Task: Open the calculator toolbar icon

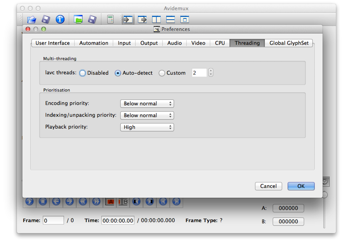Action: click(111, 19)
